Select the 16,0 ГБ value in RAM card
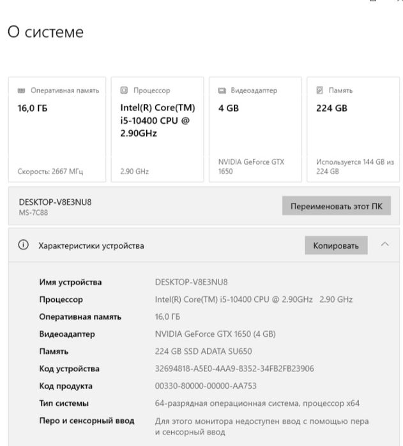Viewport: 403px width, 446px height. (32, 108)
